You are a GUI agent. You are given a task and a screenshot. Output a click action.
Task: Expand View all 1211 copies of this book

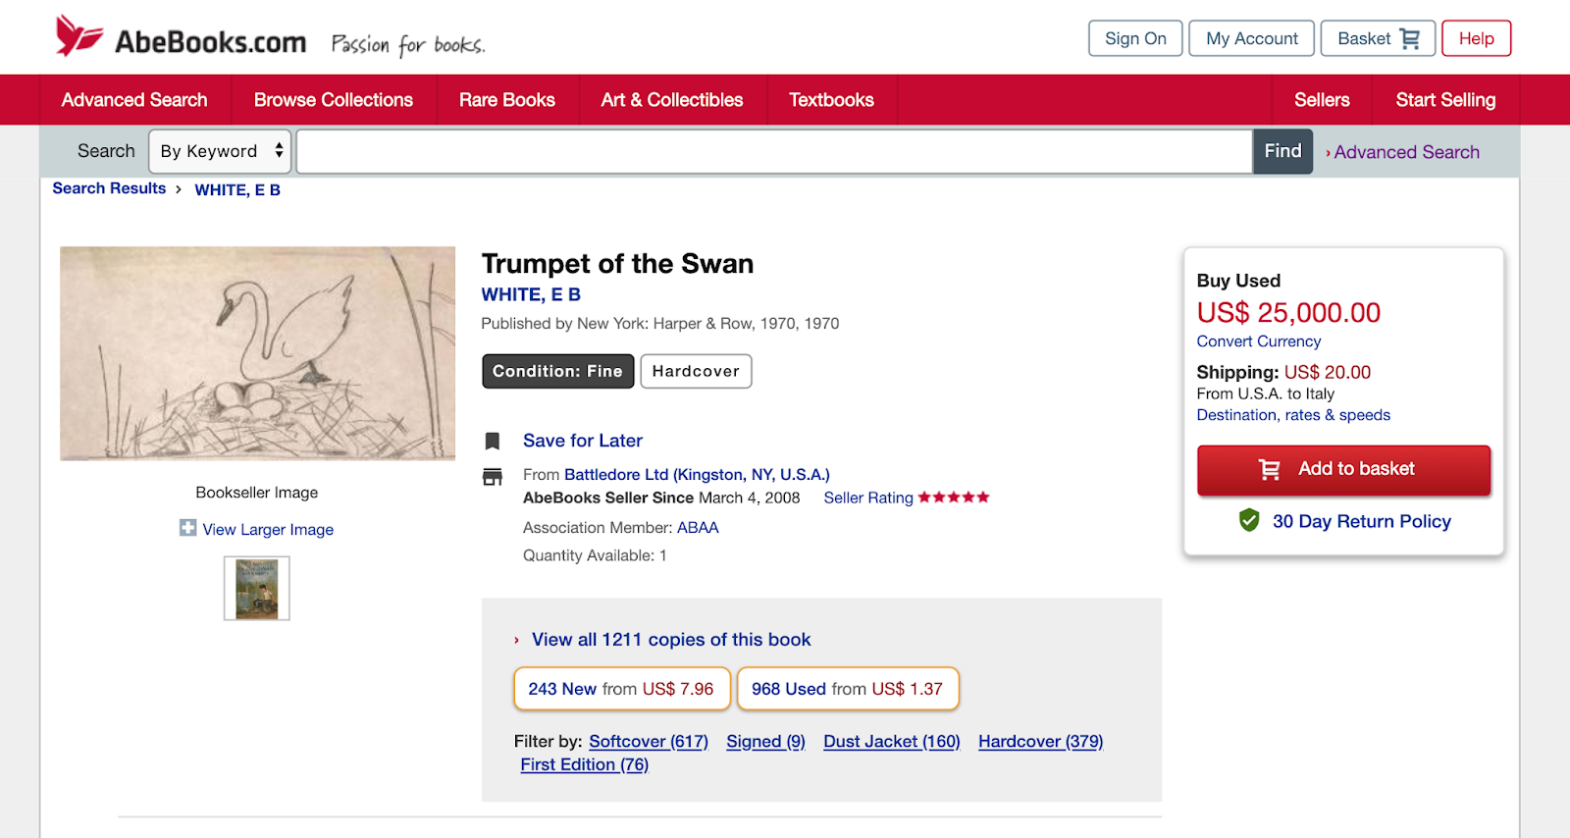[x=670, y=640]
